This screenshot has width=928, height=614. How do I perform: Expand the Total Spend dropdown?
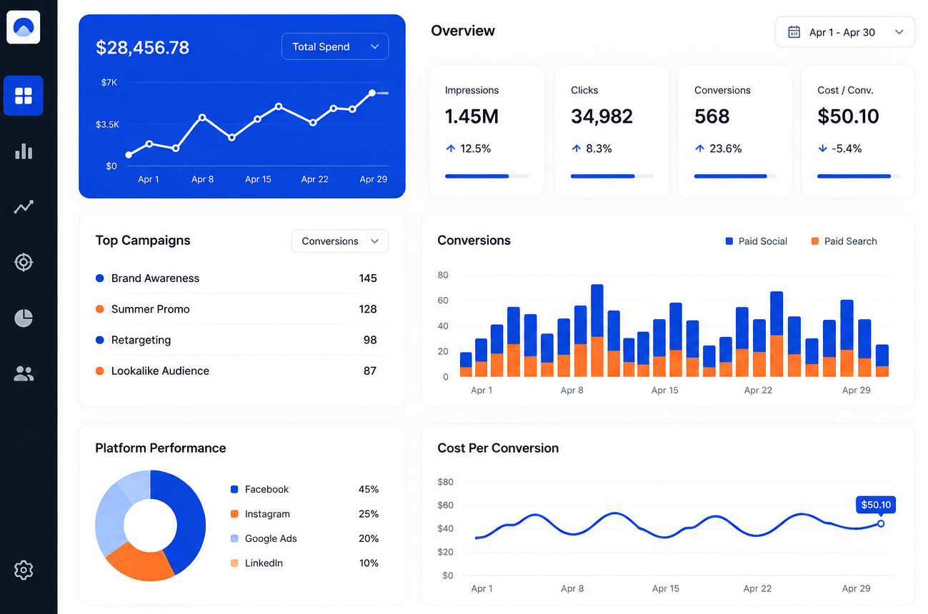point(335,46)
